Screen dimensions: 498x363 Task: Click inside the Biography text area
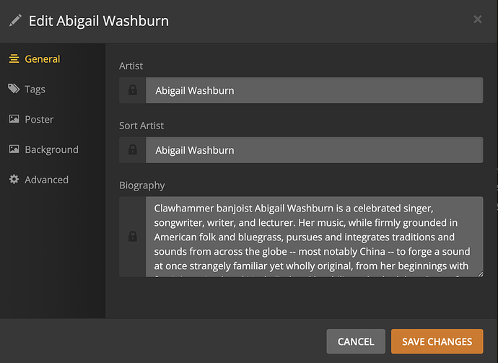[x=314, y=237]
